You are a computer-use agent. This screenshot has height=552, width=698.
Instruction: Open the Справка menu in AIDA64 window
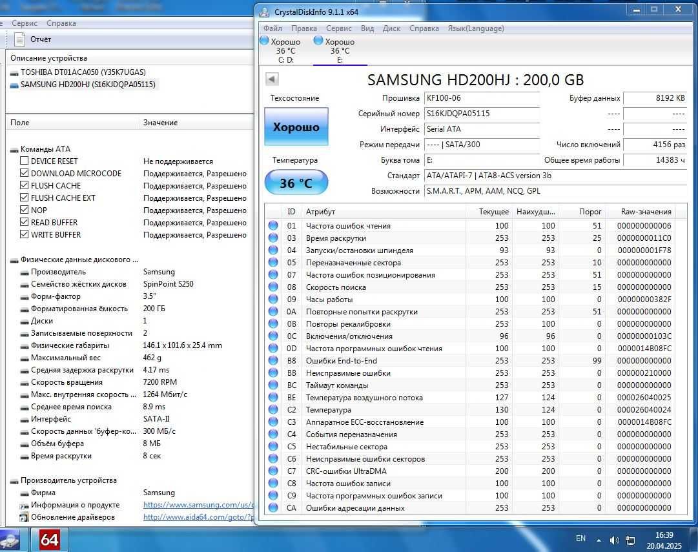point(61,23)
